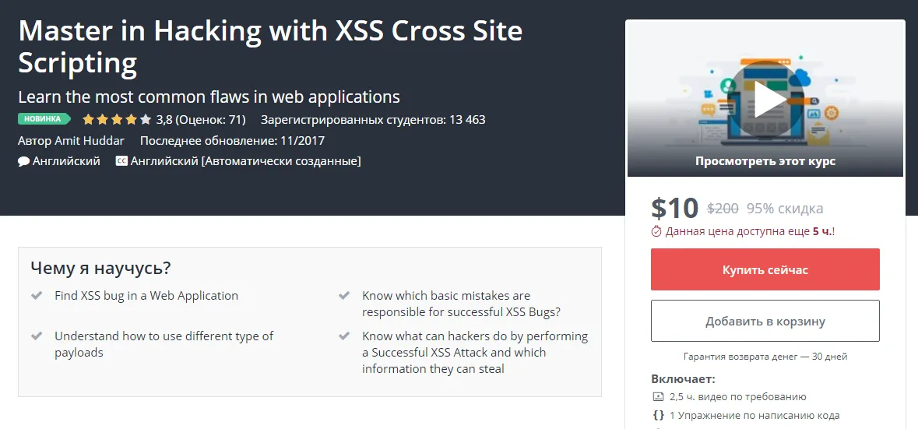Click checkmark beside Know what hackers do
918x429 pixels.
coord(343,336)
